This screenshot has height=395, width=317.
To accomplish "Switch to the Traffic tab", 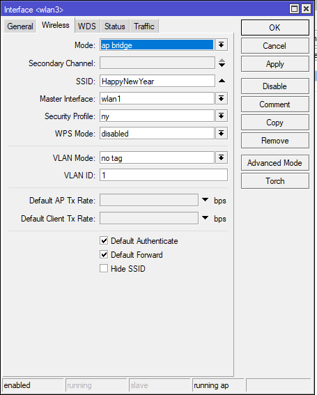I will coord(144,26).
